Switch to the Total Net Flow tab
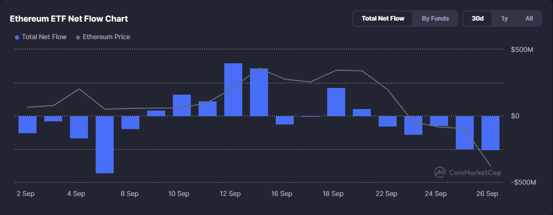The image size is (553, 215). point(383,19)
